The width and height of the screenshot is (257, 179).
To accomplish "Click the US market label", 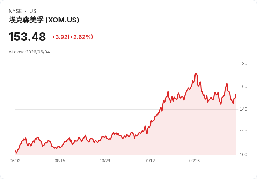I will tap(33, 11).
